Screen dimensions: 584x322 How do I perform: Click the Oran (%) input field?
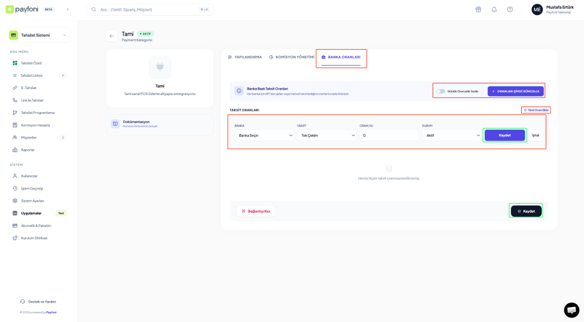[x=389, y=135]
